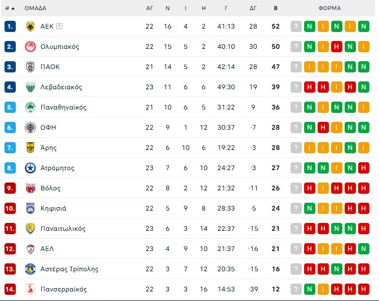Click the Panserraikos team crest
Viewport: 379px width, 301px height.
tap(30, 289)
